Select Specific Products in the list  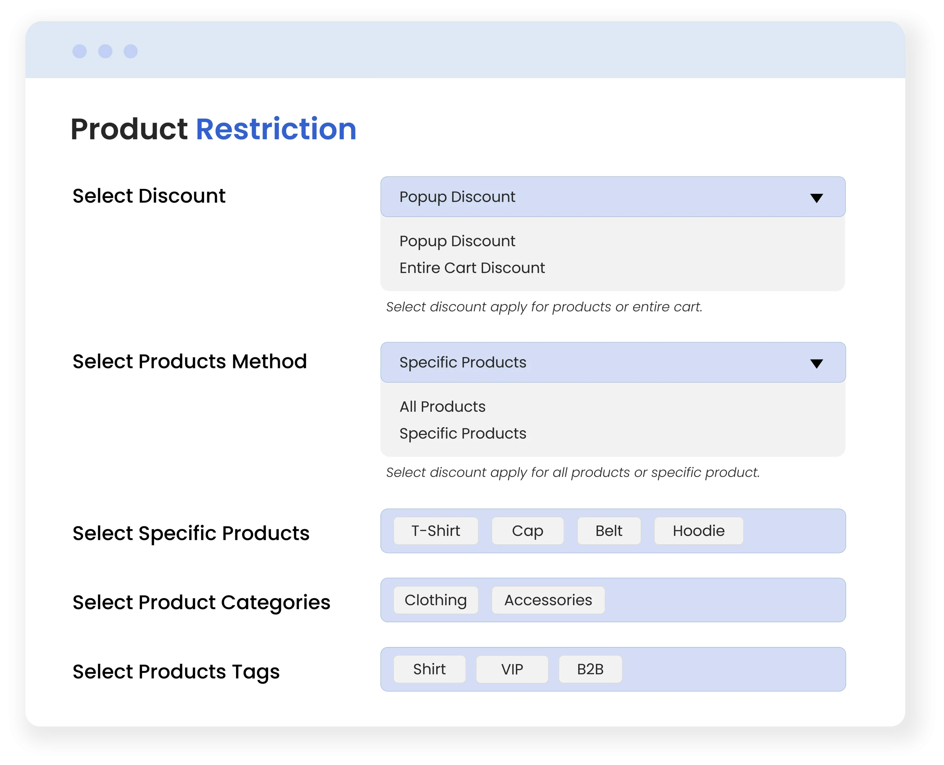[x=463, y=434]
